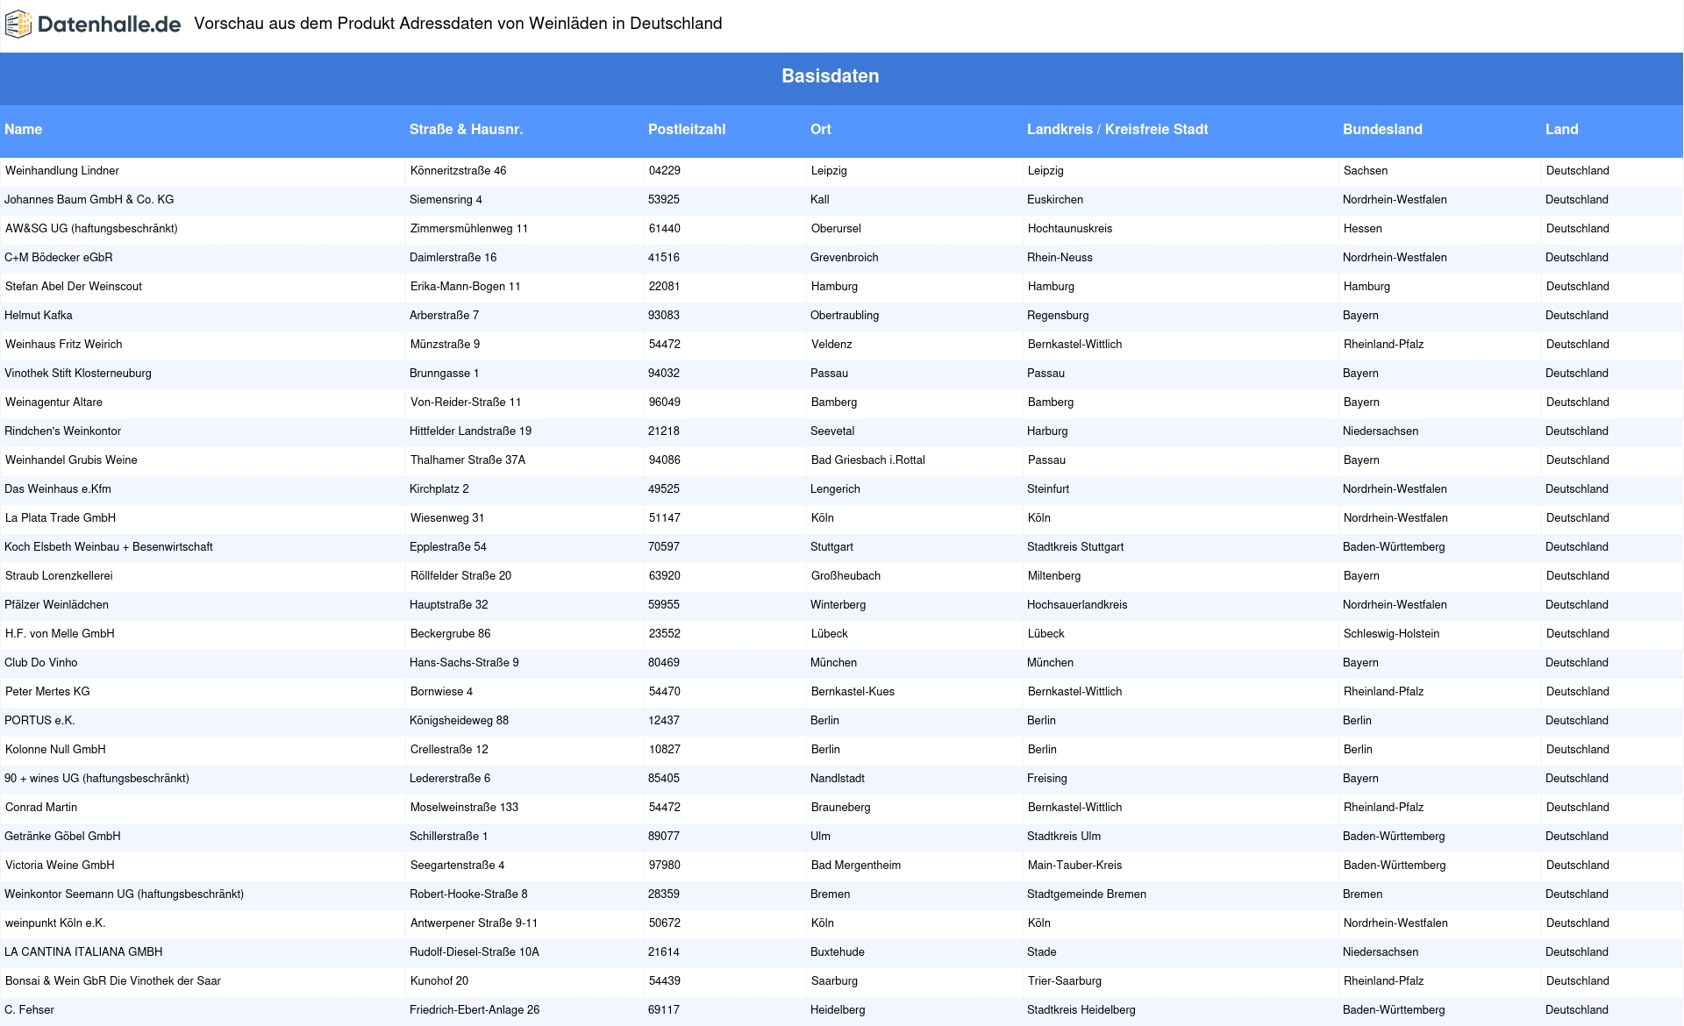Click the Bundesland cell Hessen
1684x1026 pixels.
(1363, 229)
